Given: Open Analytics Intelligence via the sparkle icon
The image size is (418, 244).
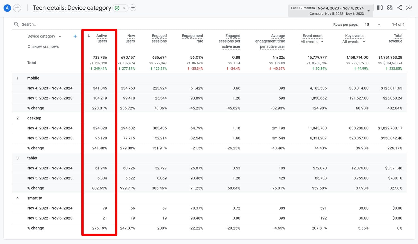Looking at the screenshot, I should coord(409,8).
